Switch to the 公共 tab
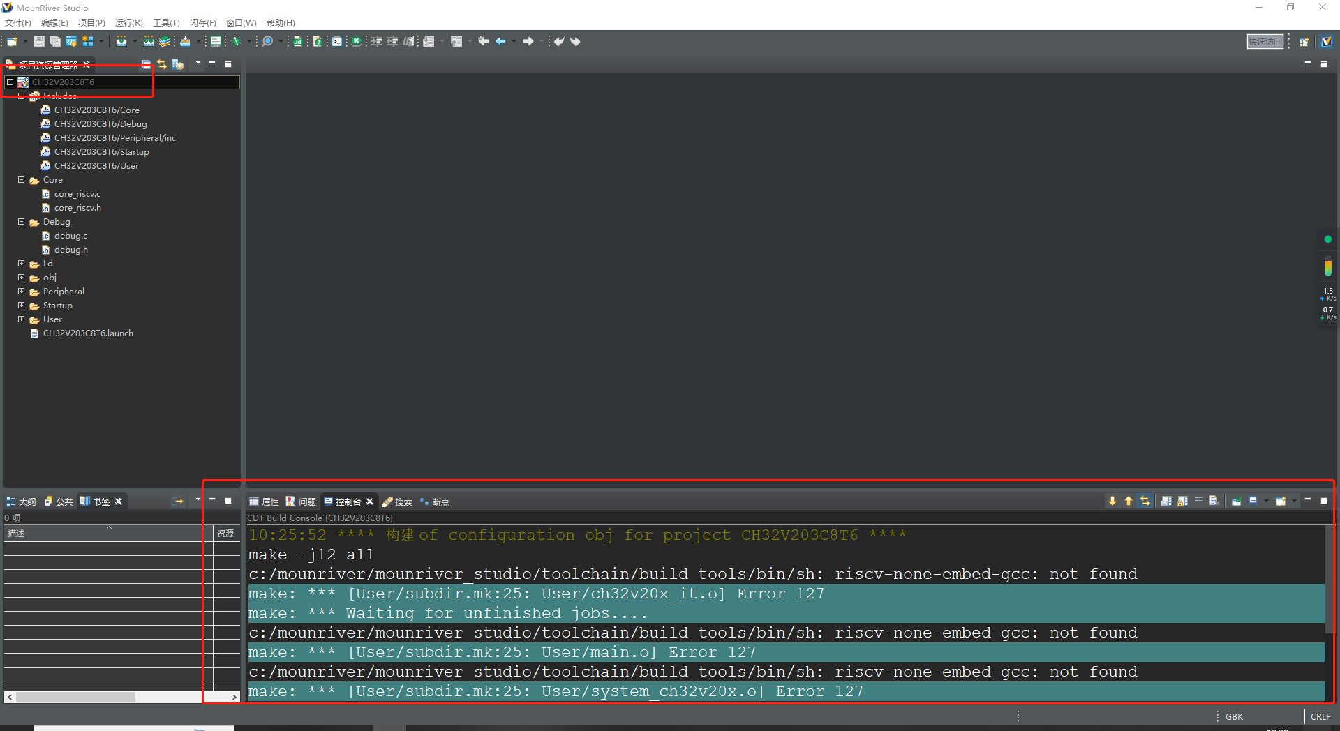This screenshot has height=731, width=1340. tap(59, 502)
